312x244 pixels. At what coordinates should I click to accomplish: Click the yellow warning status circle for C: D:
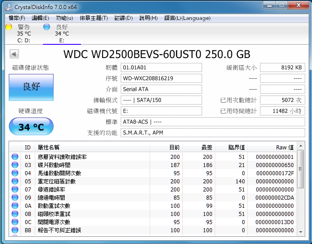point(9,27)
